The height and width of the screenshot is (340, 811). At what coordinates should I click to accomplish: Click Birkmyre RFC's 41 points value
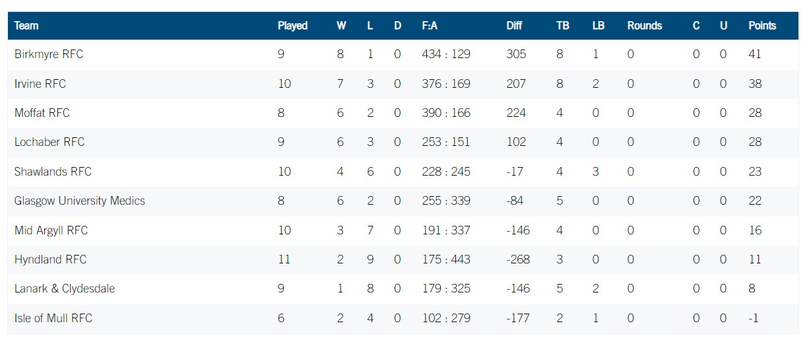pos(754,54)
